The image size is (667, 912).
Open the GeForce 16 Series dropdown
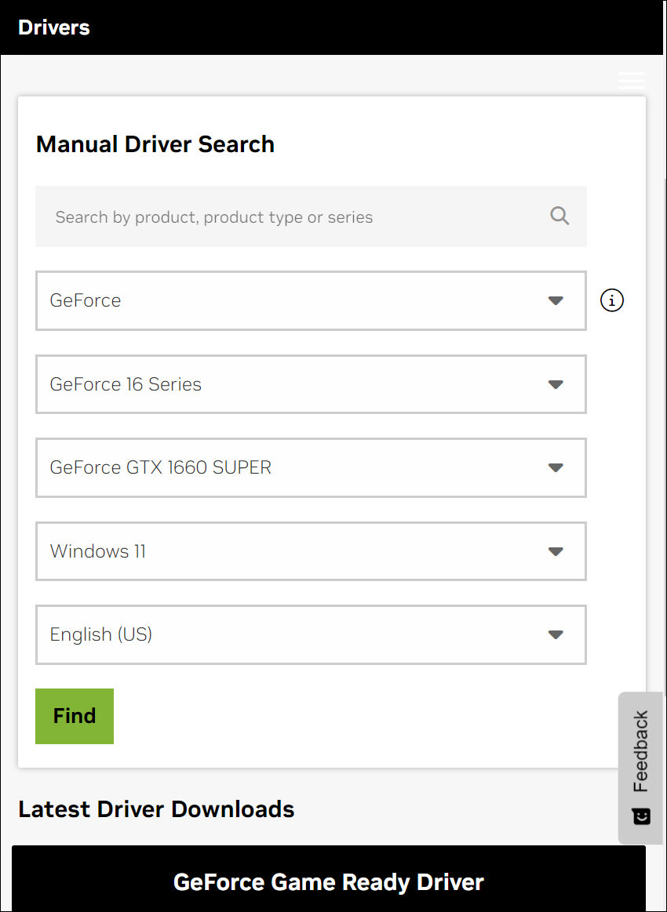[x=298, y=384]
